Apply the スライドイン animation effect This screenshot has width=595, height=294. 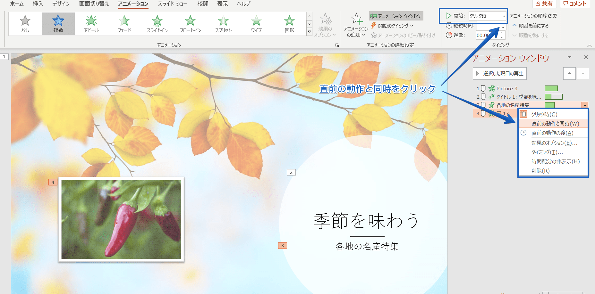tap(157, 24)
